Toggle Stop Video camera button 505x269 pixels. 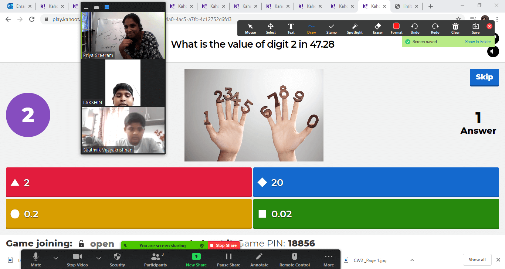point(77,259)
